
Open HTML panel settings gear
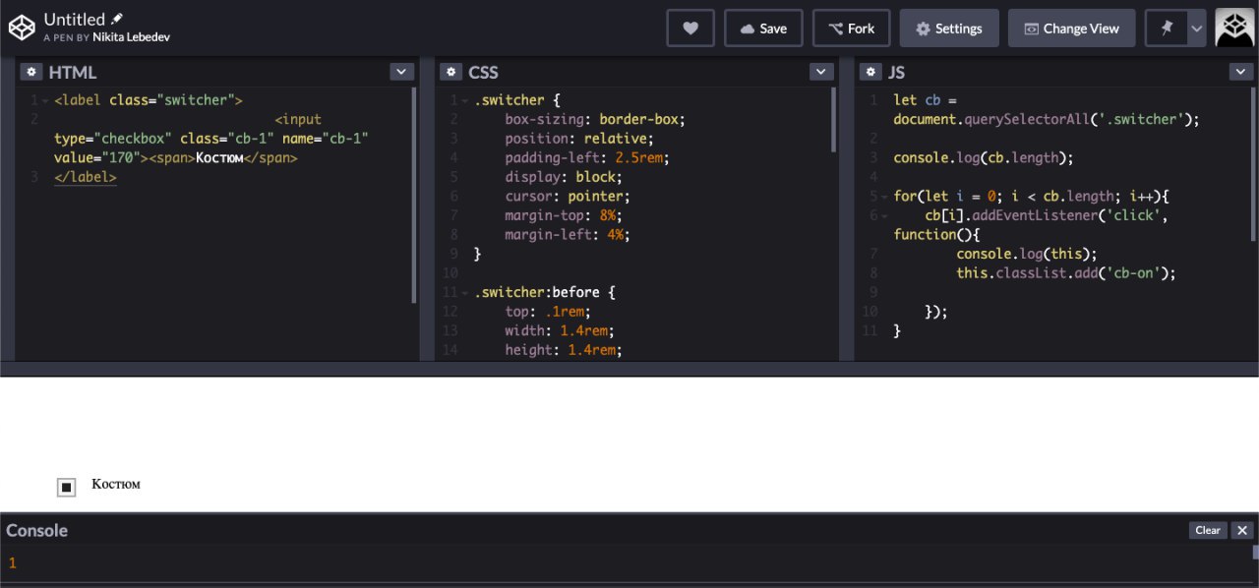31,72
